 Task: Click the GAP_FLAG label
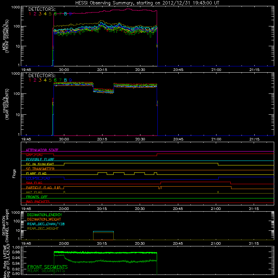(x=34, y=155)
